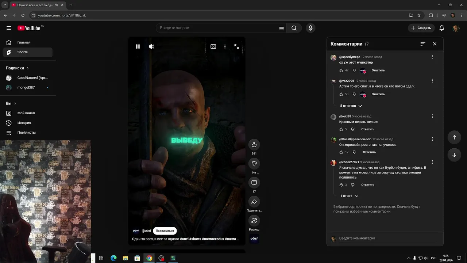Open the account avatar menu
This screenshot has height=263, width=467.
coord(456,28)
